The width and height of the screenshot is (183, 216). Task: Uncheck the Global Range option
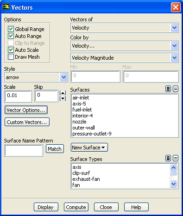tap(11, 29)
